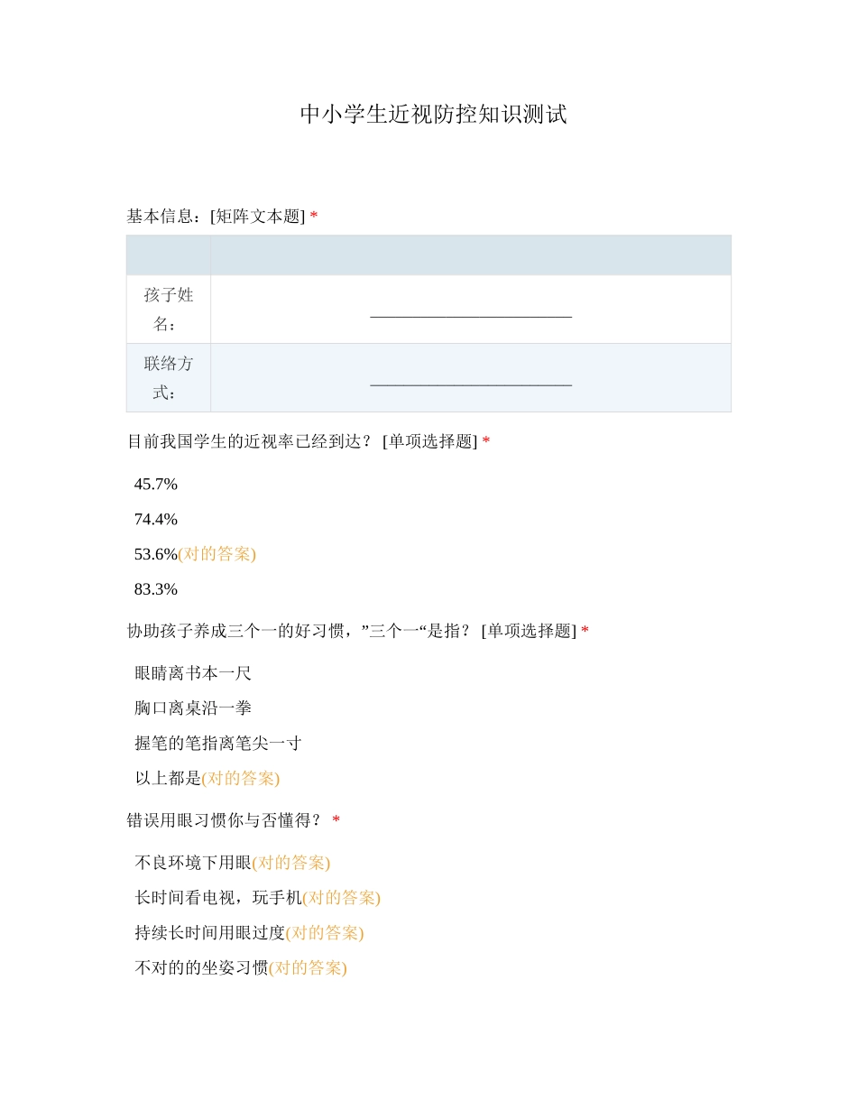Check the 长时间看电视，玩手机 option
This screenshot has height=1110, width=857.
click(x=218, y=898)
